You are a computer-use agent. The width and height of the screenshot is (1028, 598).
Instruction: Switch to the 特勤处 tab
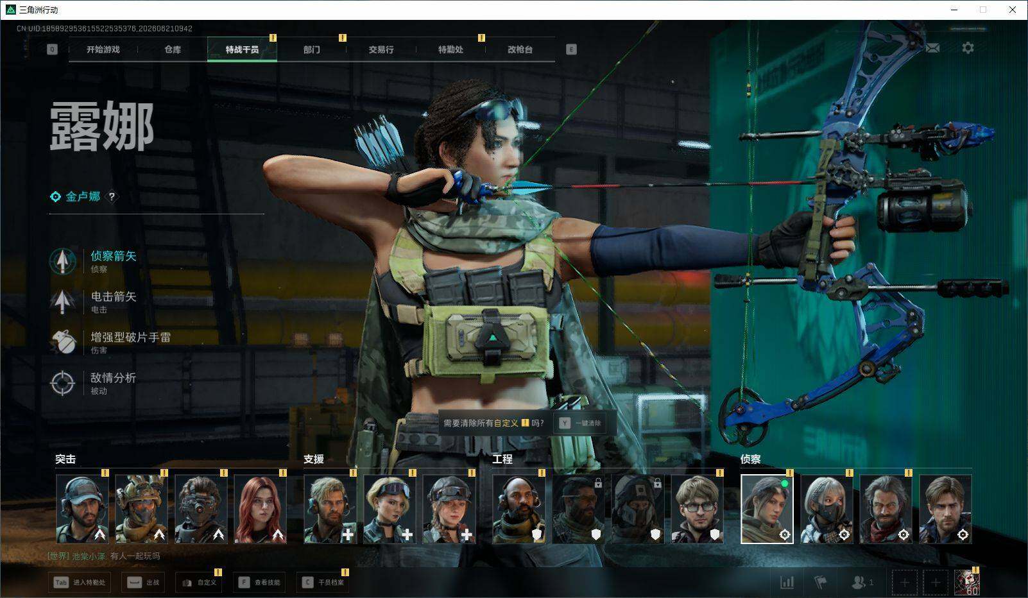coord(450,49)
